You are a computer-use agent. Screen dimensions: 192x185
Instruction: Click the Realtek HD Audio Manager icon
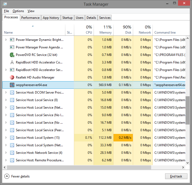12,77
